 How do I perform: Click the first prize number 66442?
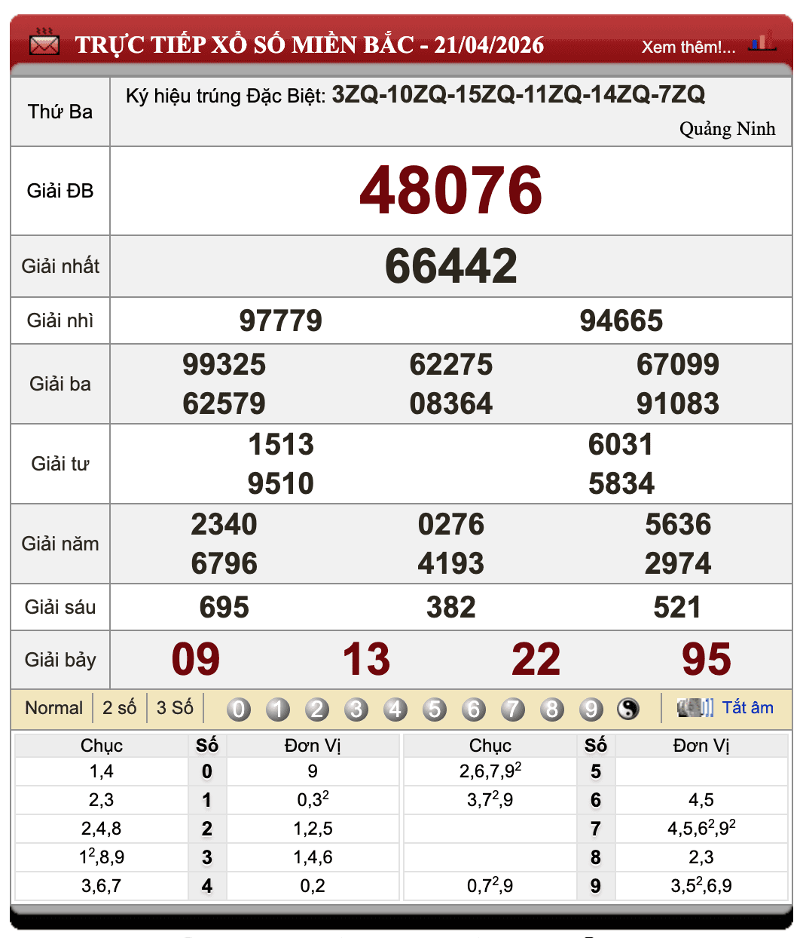tap(450, 266)
